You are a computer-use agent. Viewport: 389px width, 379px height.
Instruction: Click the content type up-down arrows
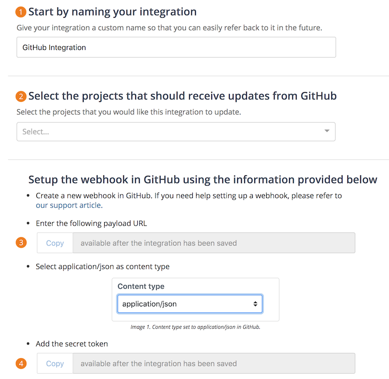tap(255, 304)
